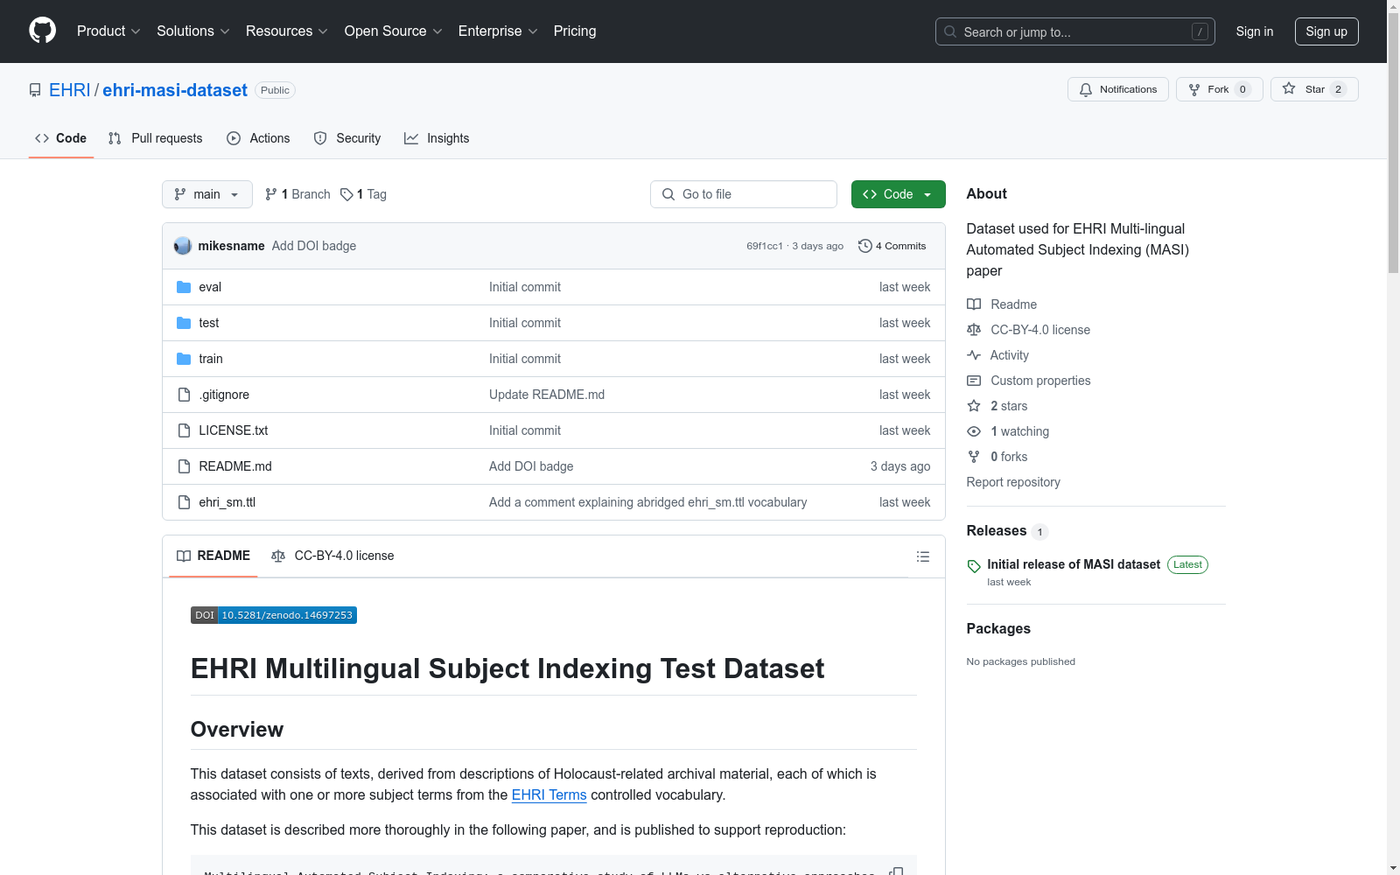The width and height of the screenshot is (1400, 875).
Task: Go to GitHub homepage via Octocat logo
Action: click(x=42, y=31)
